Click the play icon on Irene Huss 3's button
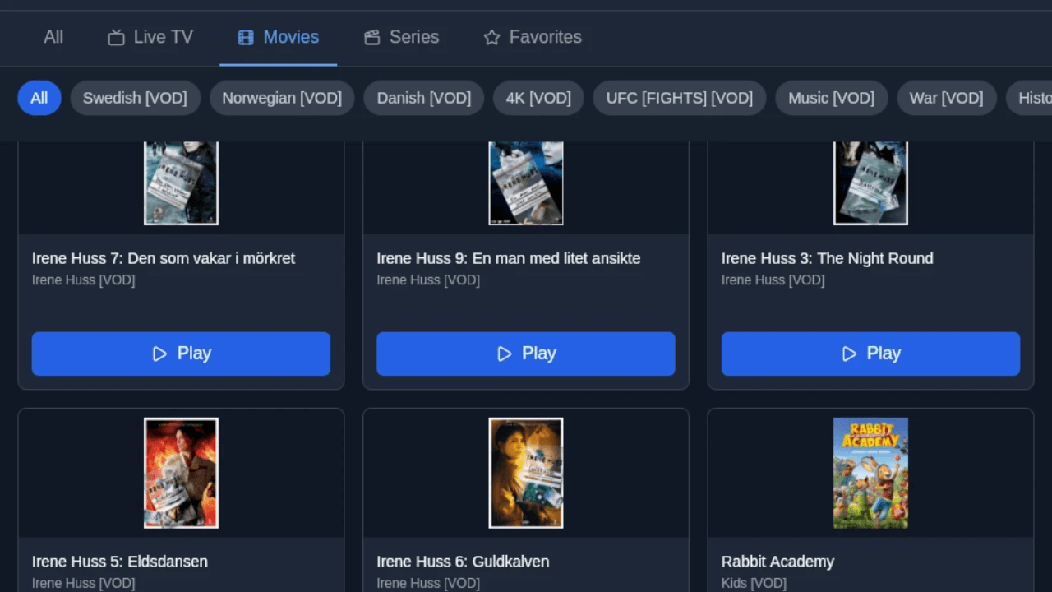The width and height of the screenshot is (1052, 592). (x=848, y=354)
